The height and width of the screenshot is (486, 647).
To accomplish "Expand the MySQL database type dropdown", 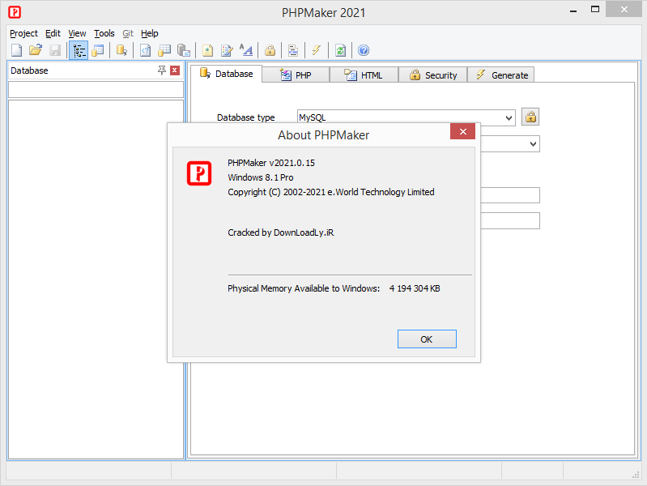I will pos(509,117).
